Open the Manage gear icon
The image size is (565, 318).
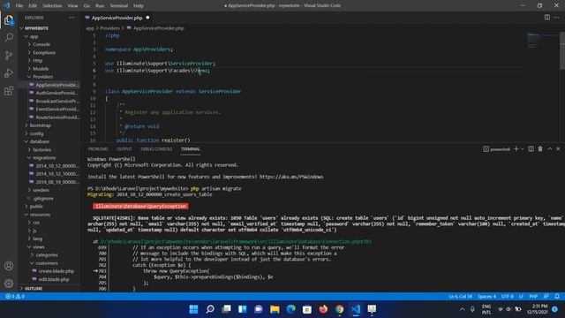[9, 284]
